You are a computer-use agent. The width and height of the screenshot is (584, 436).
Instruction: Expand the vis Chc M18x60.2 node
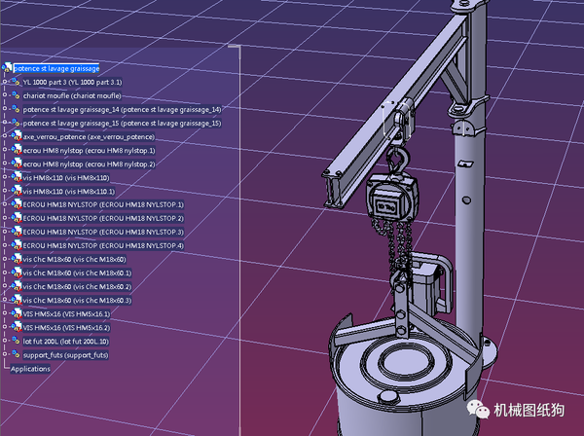(5, 286)
